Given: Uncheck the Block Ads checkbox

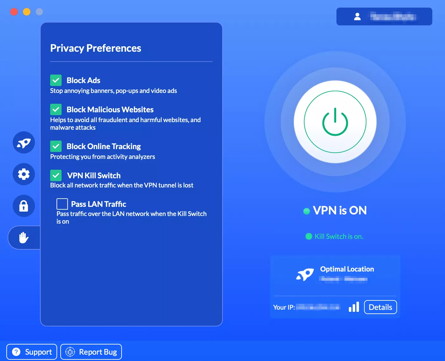Looking at the screenshot, I should [56, 80].
